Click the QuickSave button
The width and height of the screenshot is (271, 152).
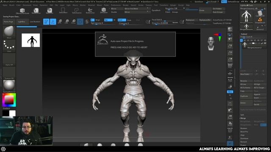pos(199,2)
